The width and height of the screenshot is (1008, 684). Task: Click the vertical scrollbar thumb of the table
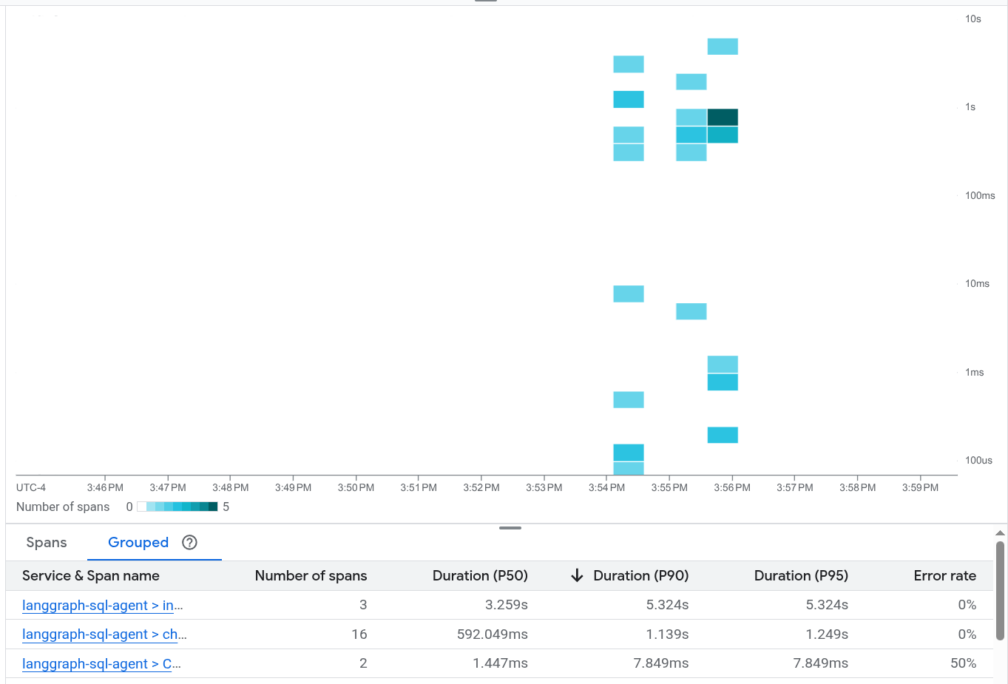click(1000, 590)
